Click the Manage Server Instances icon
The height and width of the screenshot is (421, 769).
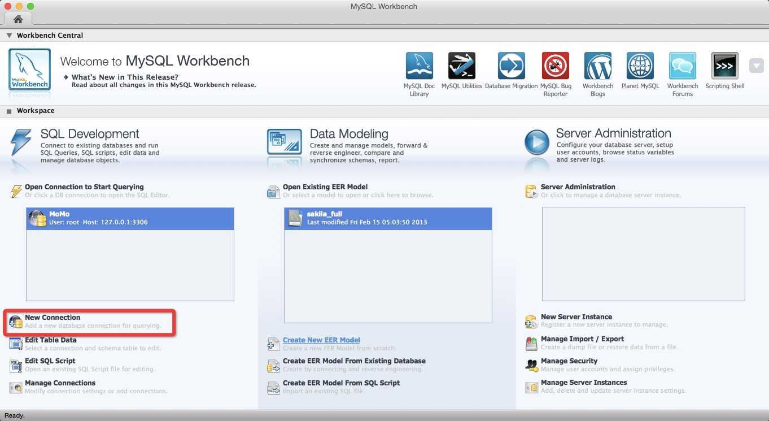531,387
